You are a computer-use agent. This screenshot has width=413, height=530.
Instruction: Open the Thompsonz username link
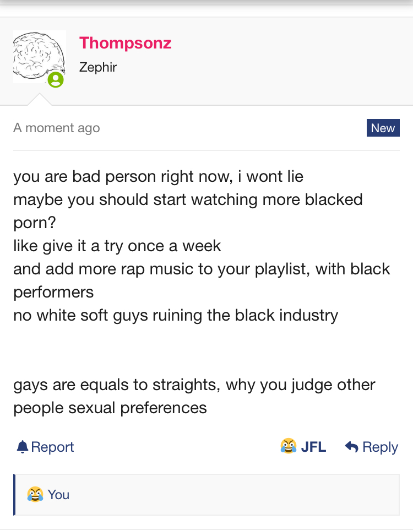(125, 44)
